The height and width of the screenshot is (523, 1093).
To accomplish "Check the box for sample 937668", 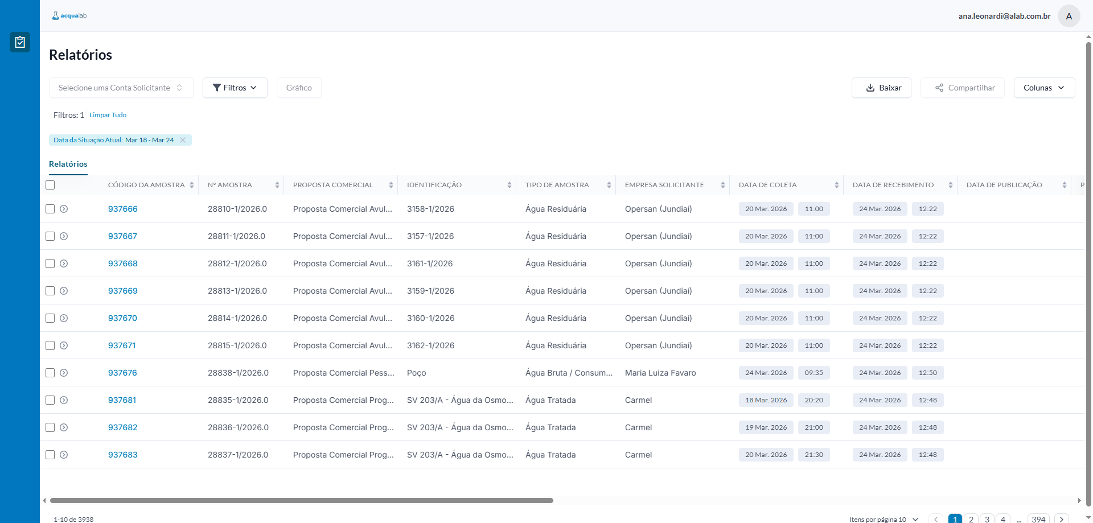I will click(x=50, y=263).
